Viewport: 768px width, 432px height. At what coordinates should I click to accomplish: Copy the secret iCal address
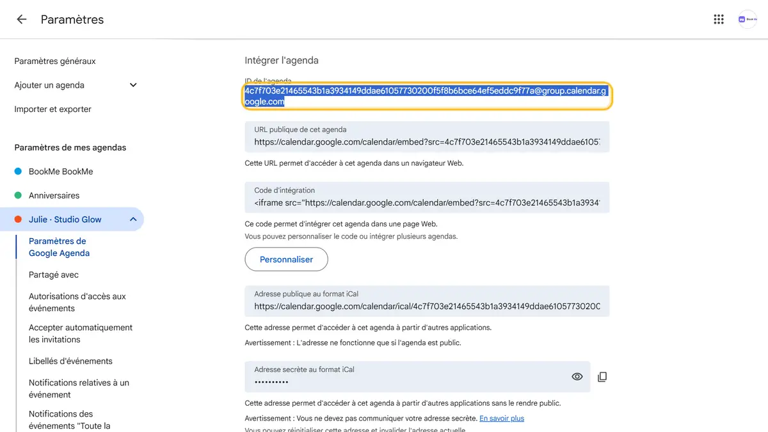pyautogui.click(x=602, y=377)
